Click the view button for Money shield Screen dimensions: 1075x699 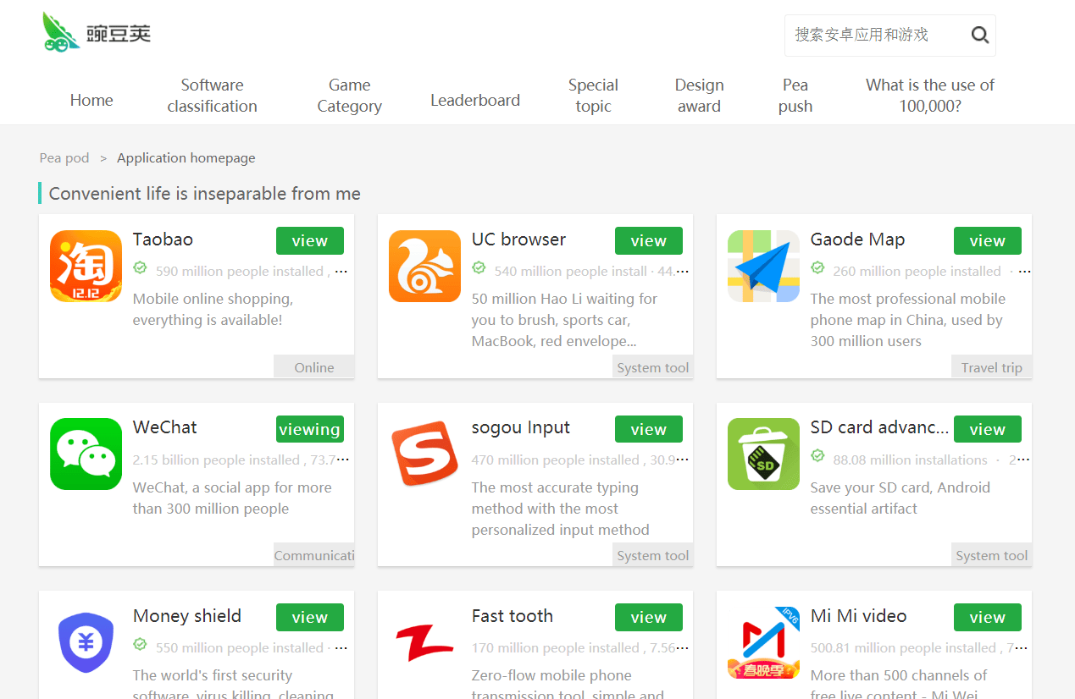pyautogui.click(x=310, y=618)
